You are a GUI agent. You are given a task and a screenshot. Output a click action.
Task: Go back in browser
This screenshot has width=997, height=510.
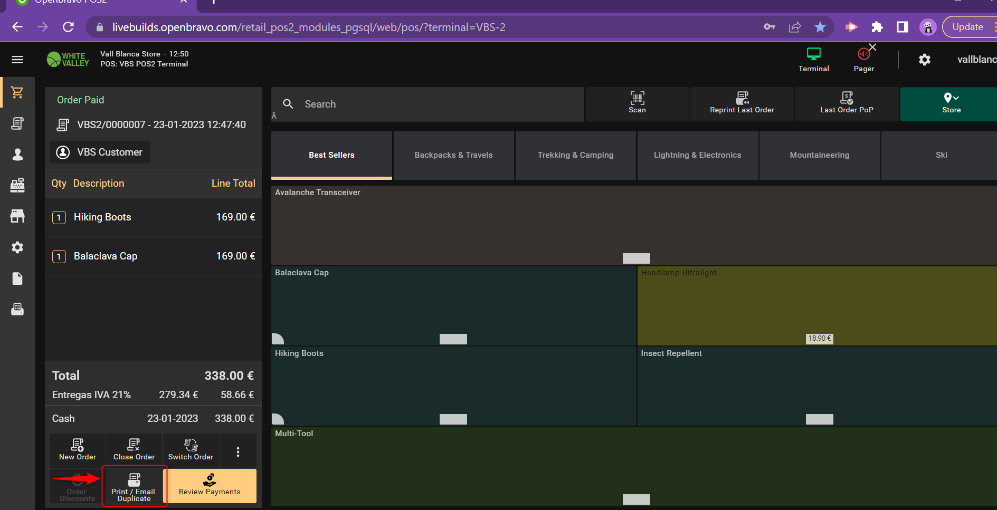pyautogui.click(x=17, y=27)
